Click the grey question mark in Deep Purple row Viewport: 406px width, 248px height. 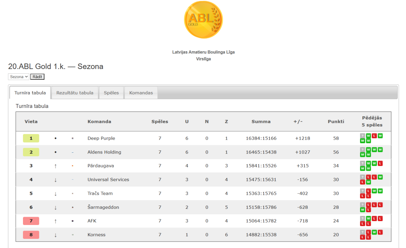(x=362, y=136)
